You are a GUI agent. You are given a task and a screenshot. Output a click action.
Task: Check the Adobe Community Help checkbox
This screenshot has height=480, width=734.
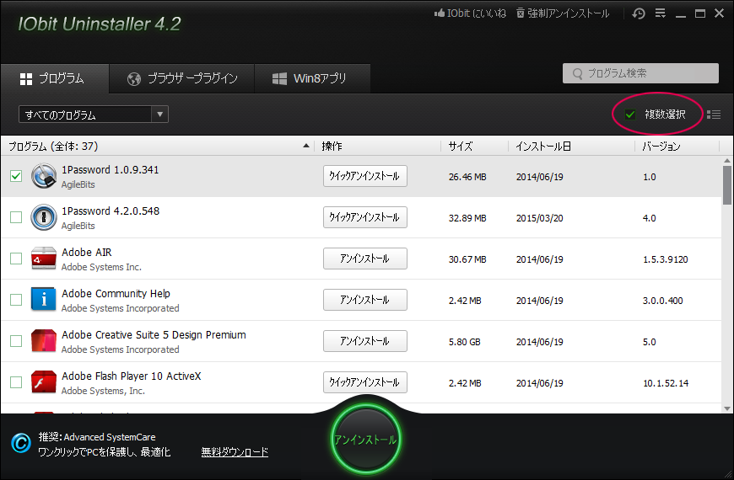tap(16, 300)
